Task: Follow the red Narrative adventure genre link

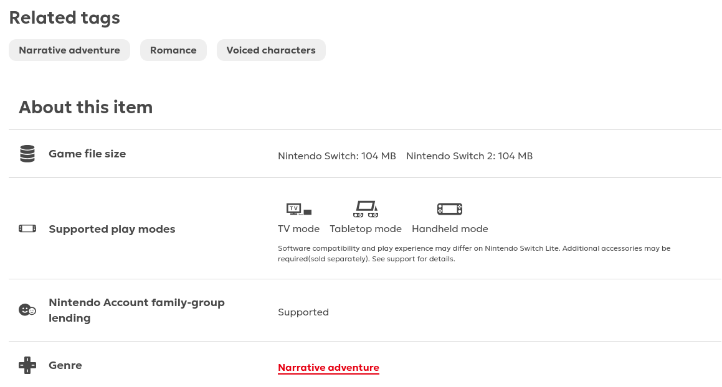Action: 328,368
